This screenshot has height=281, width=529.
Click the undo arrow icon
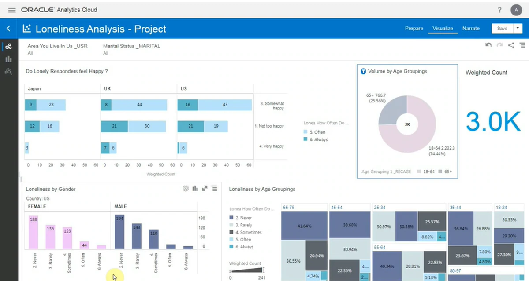(x=488, y=45)
